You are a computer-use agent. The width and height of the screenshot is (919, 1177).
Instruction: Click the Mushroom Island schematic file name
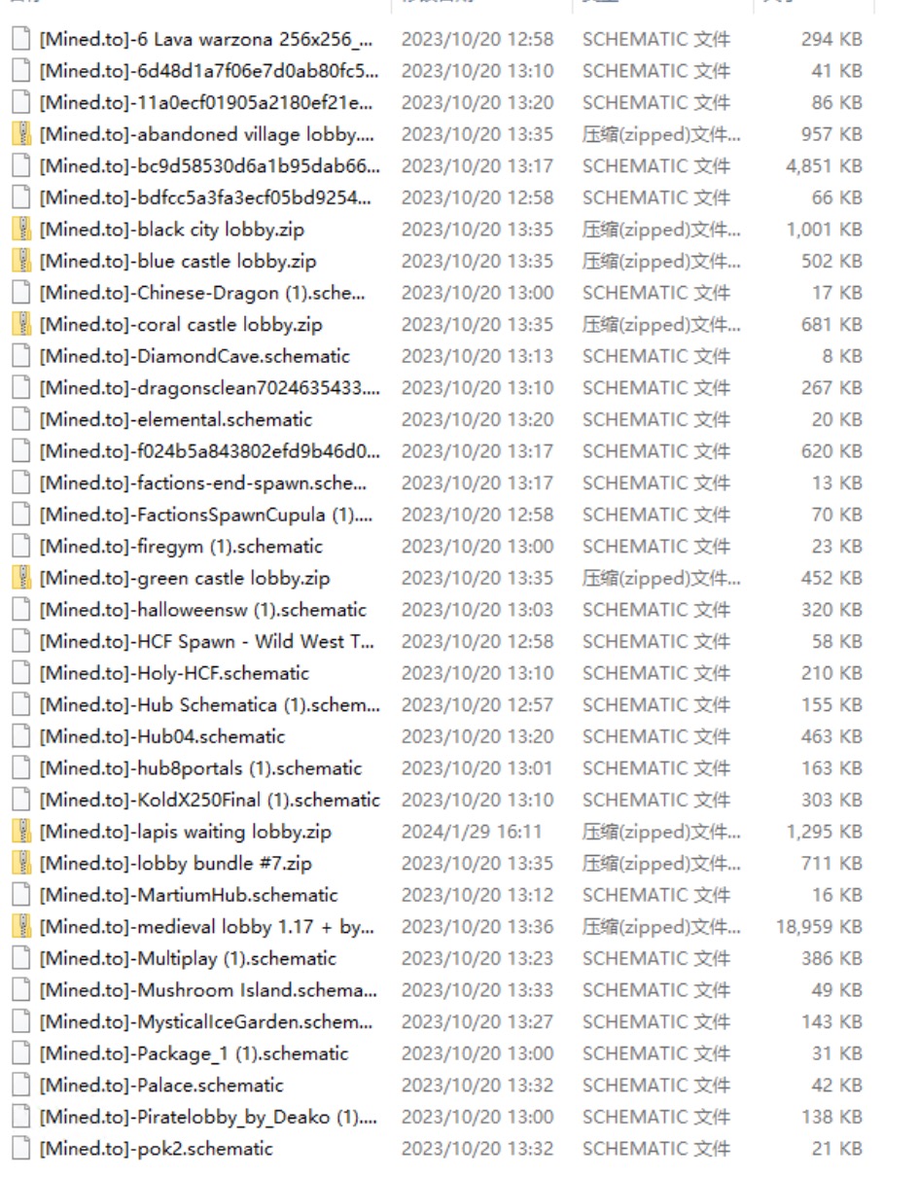207,990
